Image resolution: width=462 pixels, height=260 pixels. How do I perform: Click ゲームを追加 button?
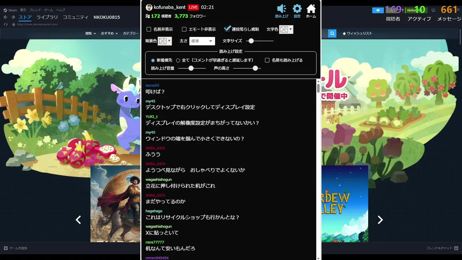pos(15,248)
